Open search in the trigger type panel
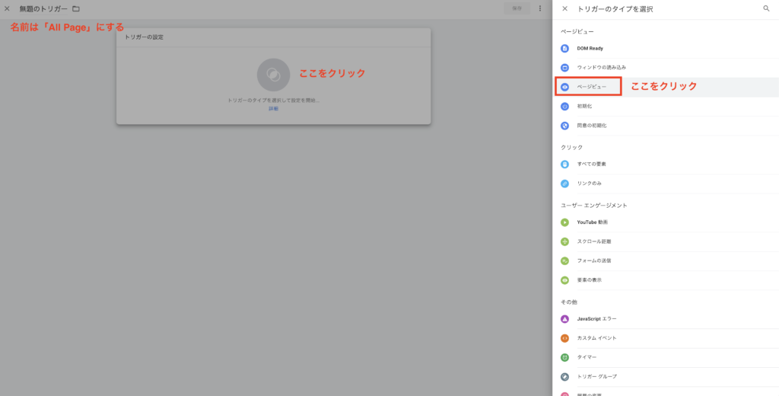779x396 pixels. coord(766,8)
